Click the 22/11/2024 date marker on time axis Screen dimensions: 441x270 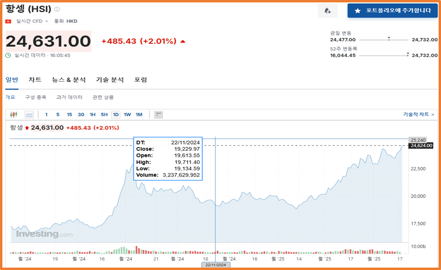pyautogui.click(x=215, y=265)
